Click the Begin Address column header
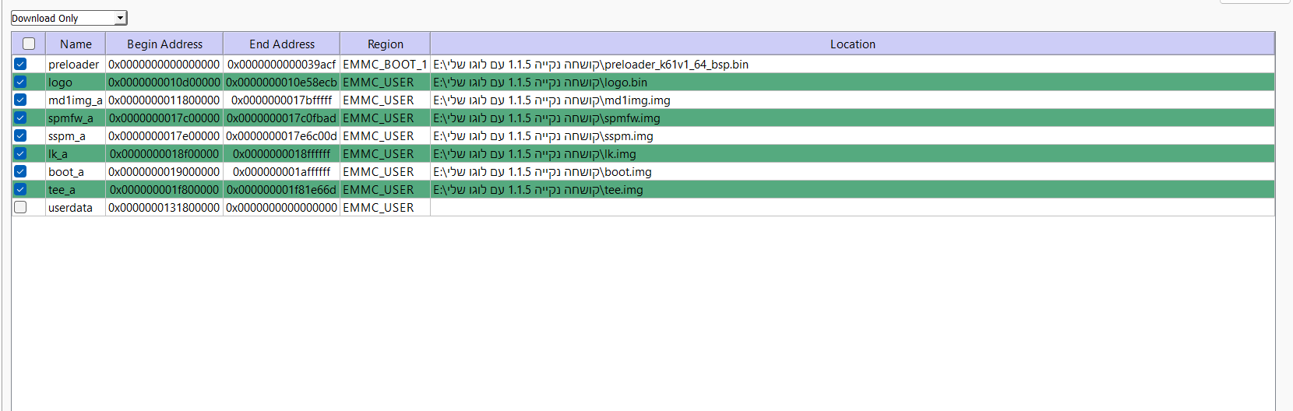Screen dimensions: 1293x411 coord(164,44)
